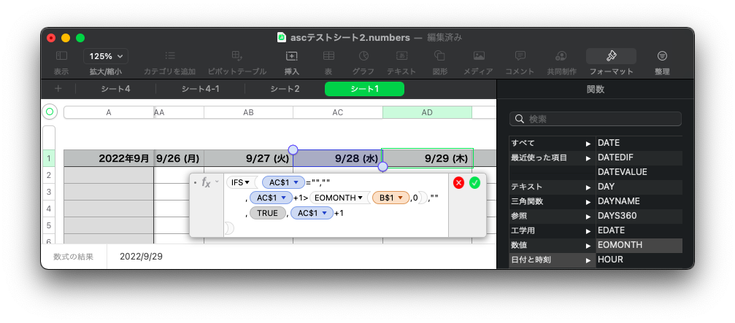
Task: Open the B$1 reference dropdown
Action: (x=400, y=198)
